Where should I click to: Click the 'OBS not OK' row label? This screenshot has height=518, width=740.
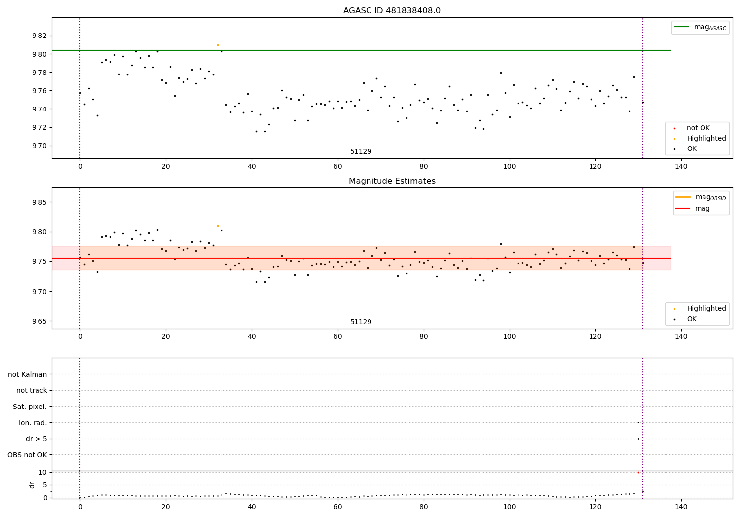click(x=28, y=455)
